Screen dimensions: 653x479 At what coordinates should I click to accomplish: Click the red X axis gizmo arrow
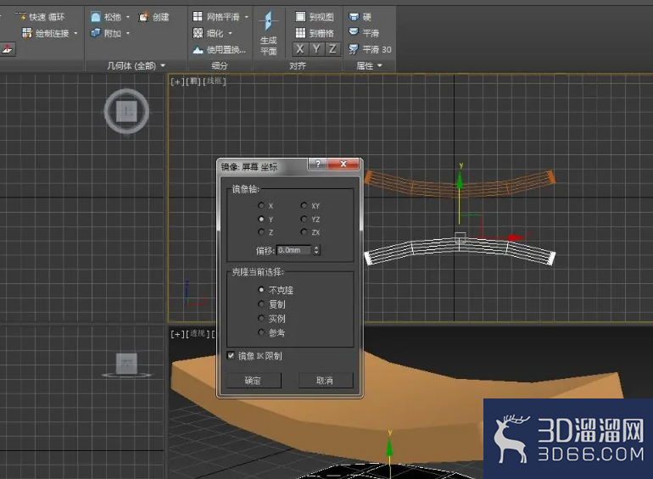point(516,237)
